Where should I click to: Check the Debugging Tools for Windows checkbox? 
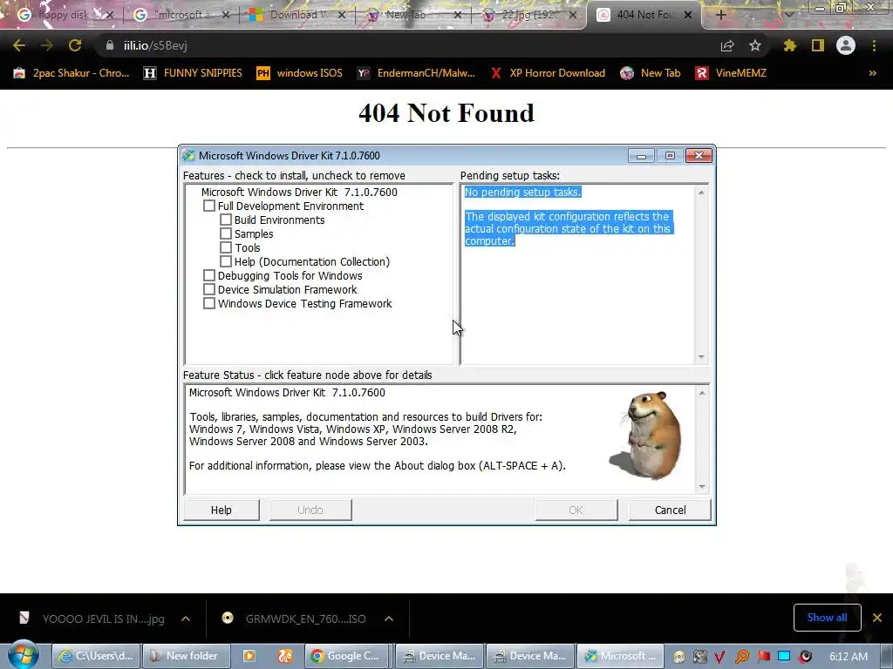click(209, 275)
